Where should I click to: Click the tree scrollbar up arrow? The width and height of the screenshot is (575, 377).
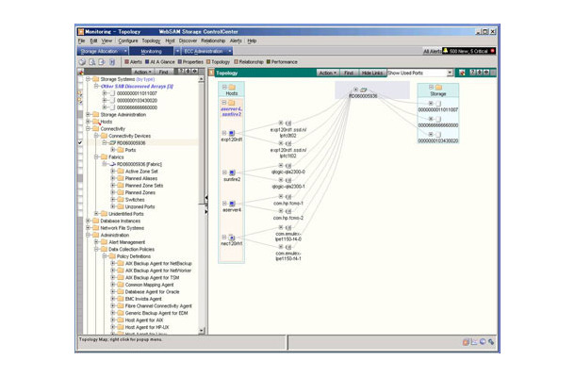point(202,79)
